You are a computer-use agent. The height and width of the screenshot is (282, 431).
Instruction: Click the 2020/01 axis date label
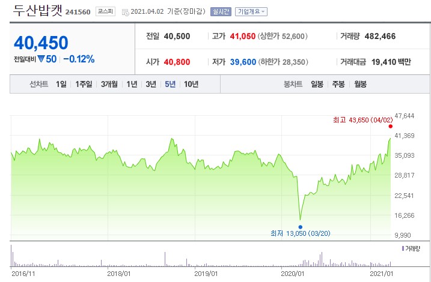coord(293,274)
